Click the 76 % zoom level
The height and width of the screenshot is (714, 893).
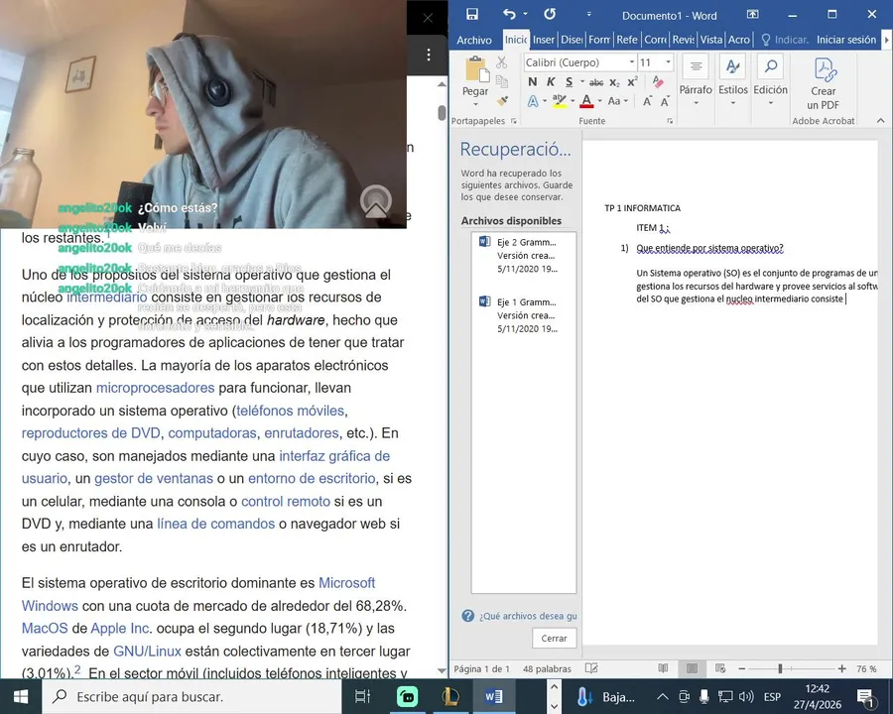click(866, 669)
